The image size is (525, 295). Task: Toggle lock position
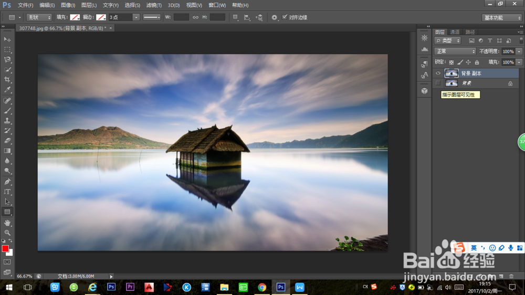[x=468, y=62]
